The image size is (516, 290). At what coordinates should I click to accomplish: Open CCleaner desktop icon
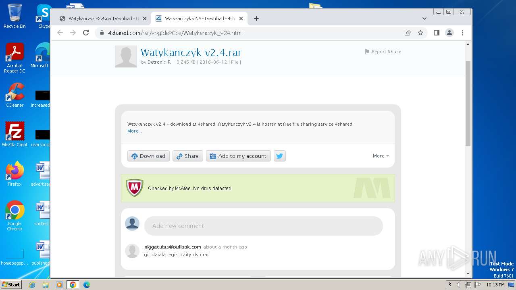pos(15,95)
